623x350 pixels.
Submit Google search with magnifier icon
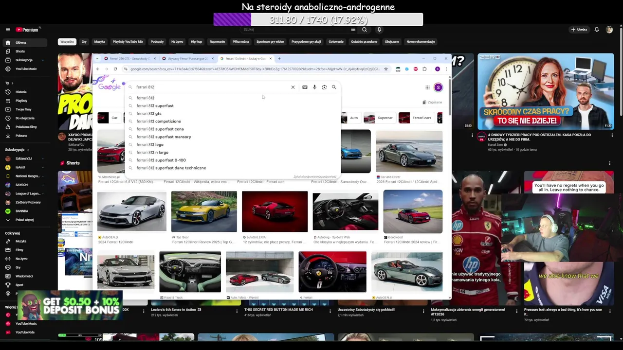pos(334,87)
